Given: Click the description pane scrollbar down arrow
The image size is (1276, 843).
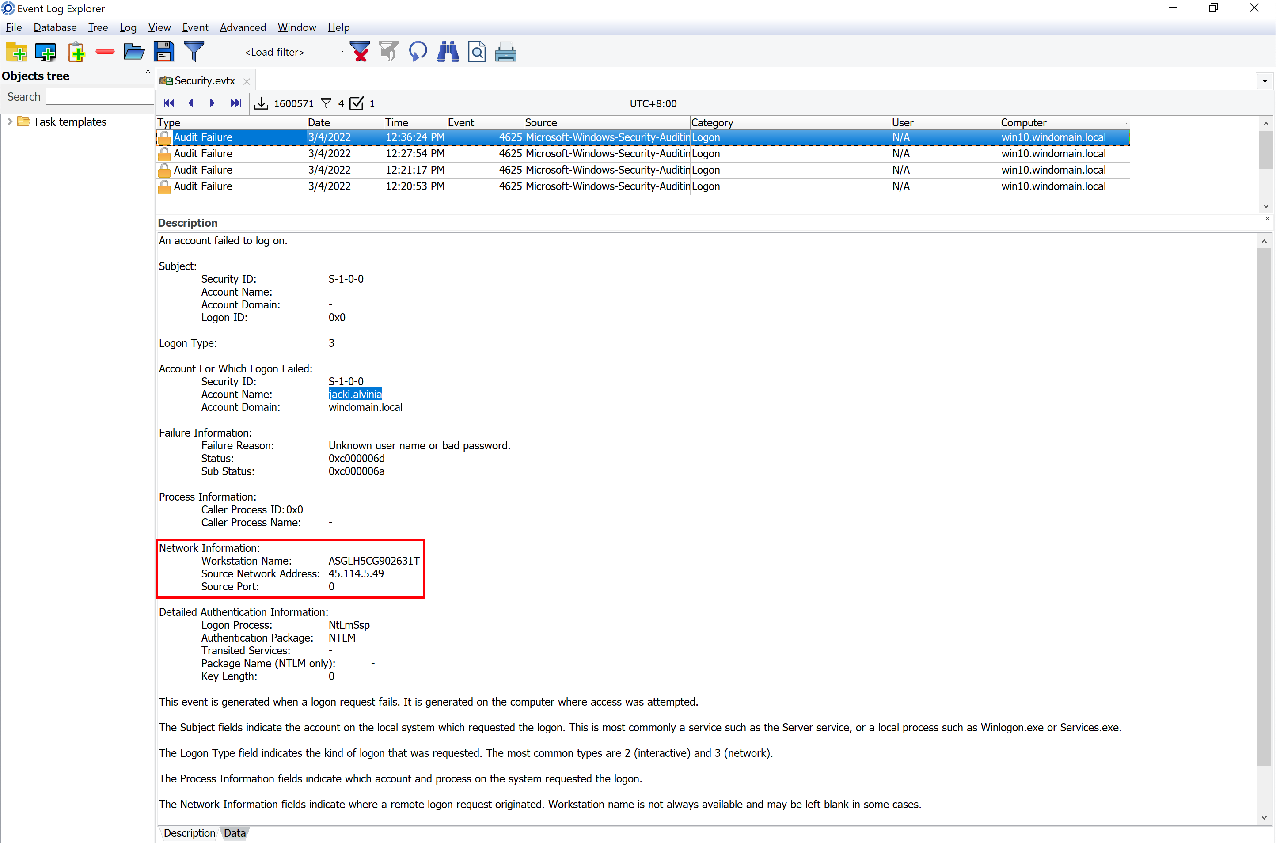Looking at the screenshot, I should coord(1264,818).
